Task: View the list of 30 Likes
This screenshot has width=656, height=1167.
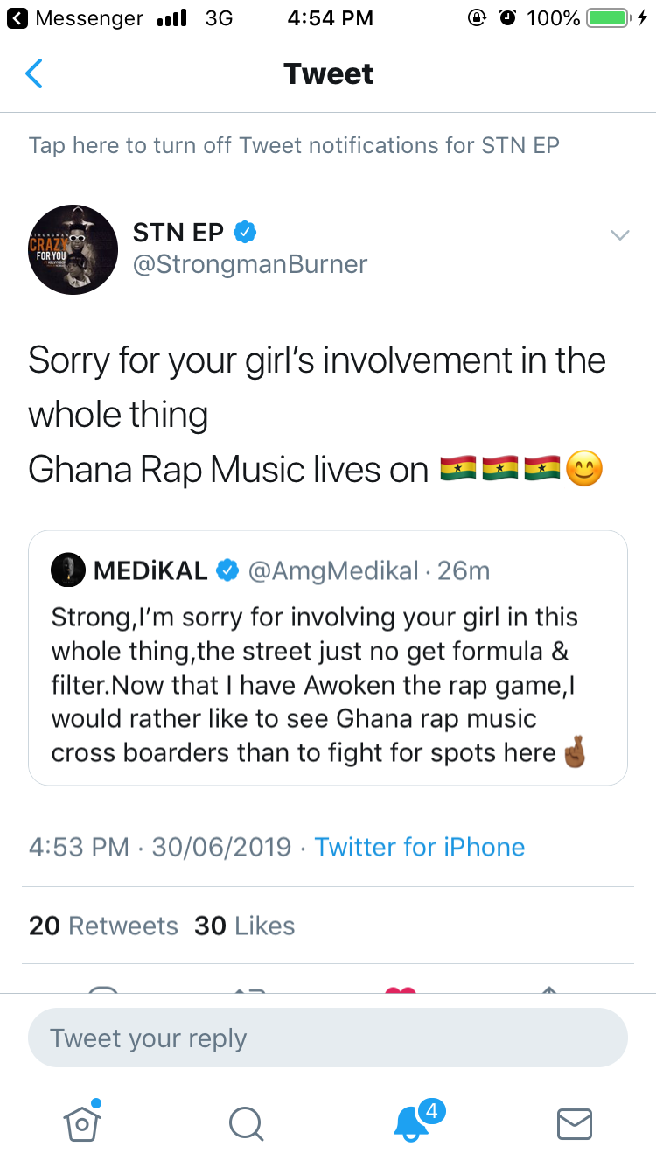Action: tap(245, 926)
